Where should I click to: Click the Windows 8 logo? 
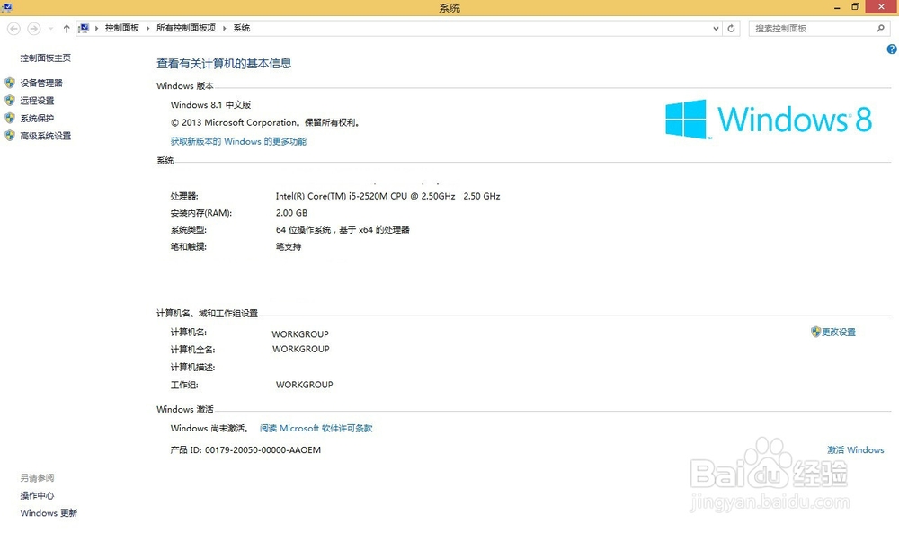769,120
